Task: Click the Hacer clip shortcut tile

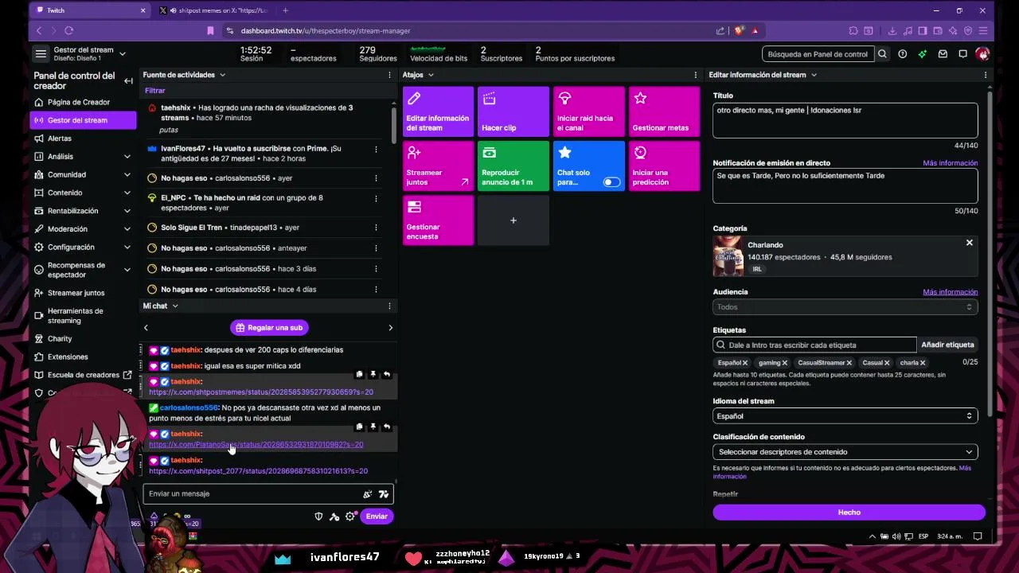Action: (x=513, y=111)
